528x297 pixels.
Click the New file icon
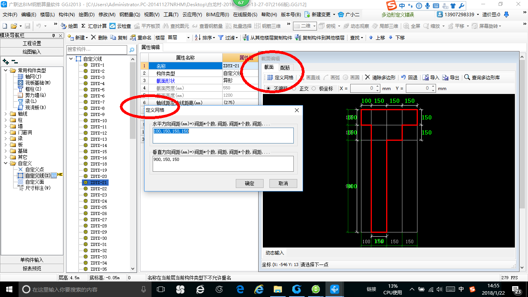coord(5,26)
